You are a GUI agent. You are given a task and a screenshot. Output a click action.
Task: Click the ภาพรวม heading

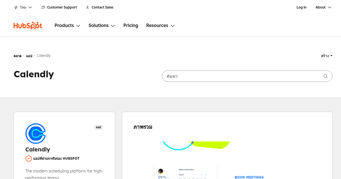[x=143, y=127]
